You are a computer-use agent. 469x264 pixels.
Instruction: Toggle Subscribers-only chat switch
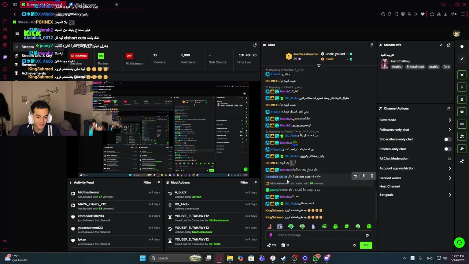coord(447,139)
